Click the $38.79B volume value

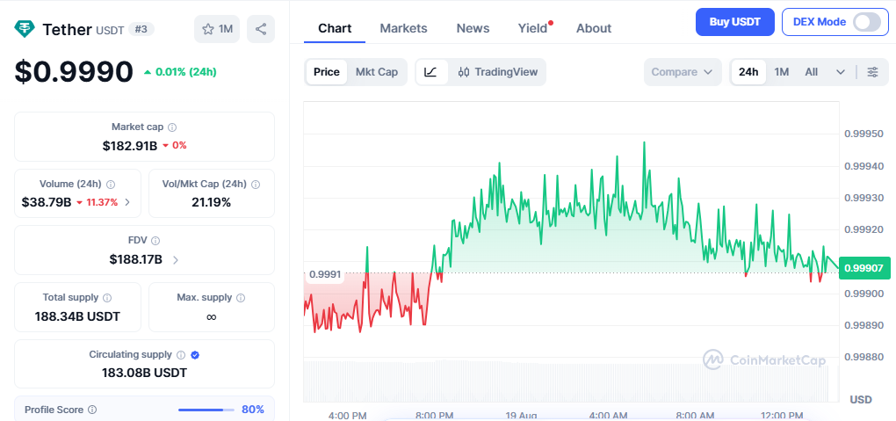pos(47,202)
